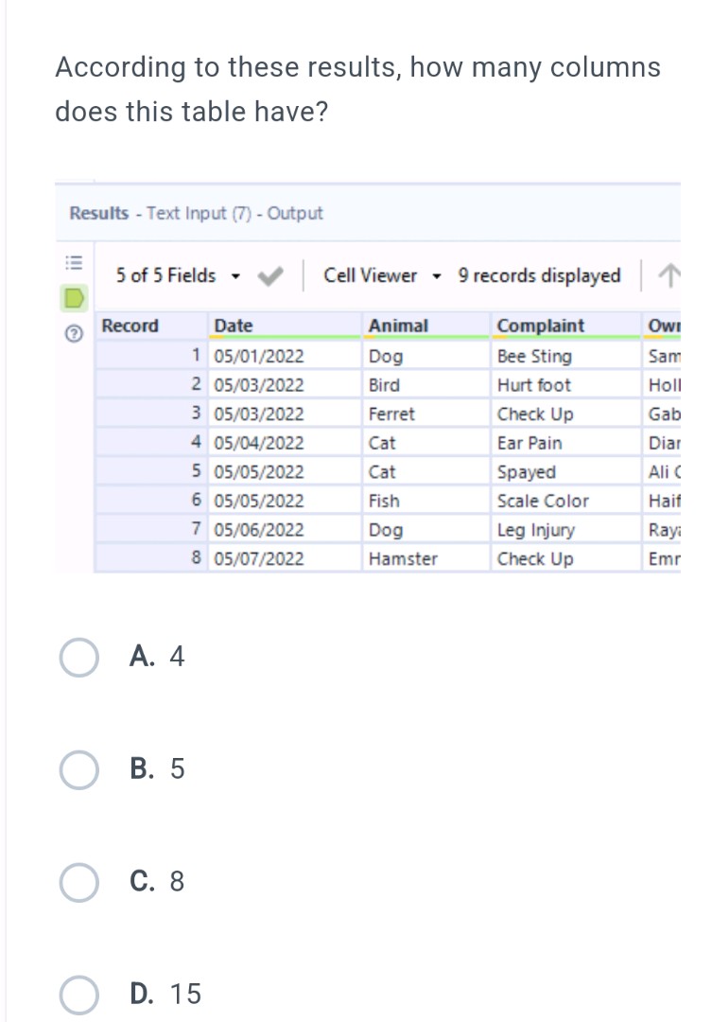Expand the Fields selector arrow
The image size is (712, 1022).
click(x=236, y=276)
